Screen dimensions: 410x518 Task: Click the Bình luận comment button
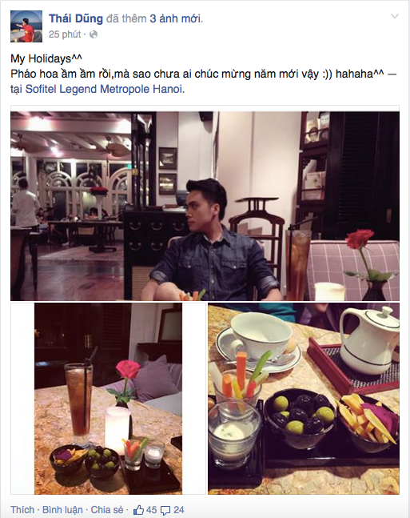pos(62,510)
